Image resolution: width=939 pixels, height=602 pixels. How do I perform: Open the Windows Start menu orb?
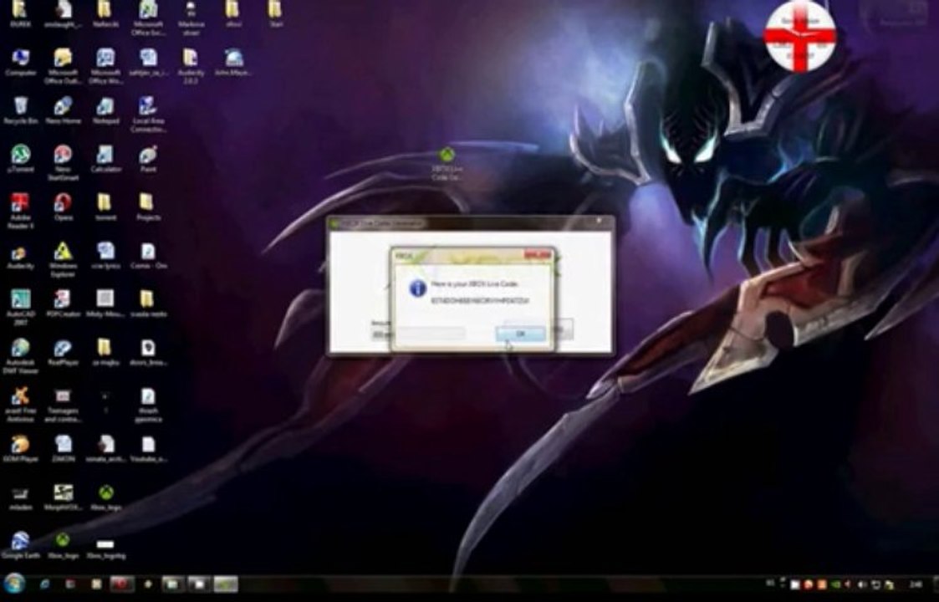tap(14, 584)
